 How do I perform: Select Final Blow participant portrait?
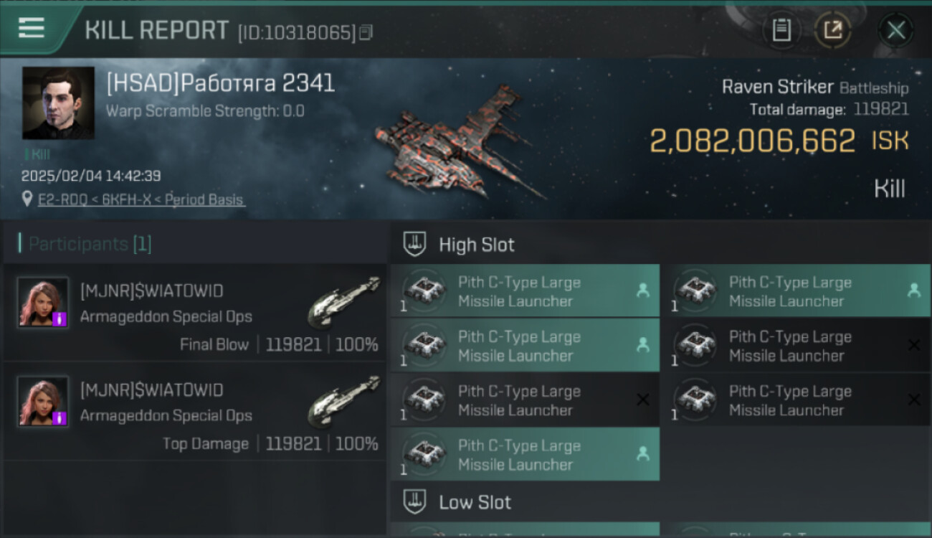point(43,302)
